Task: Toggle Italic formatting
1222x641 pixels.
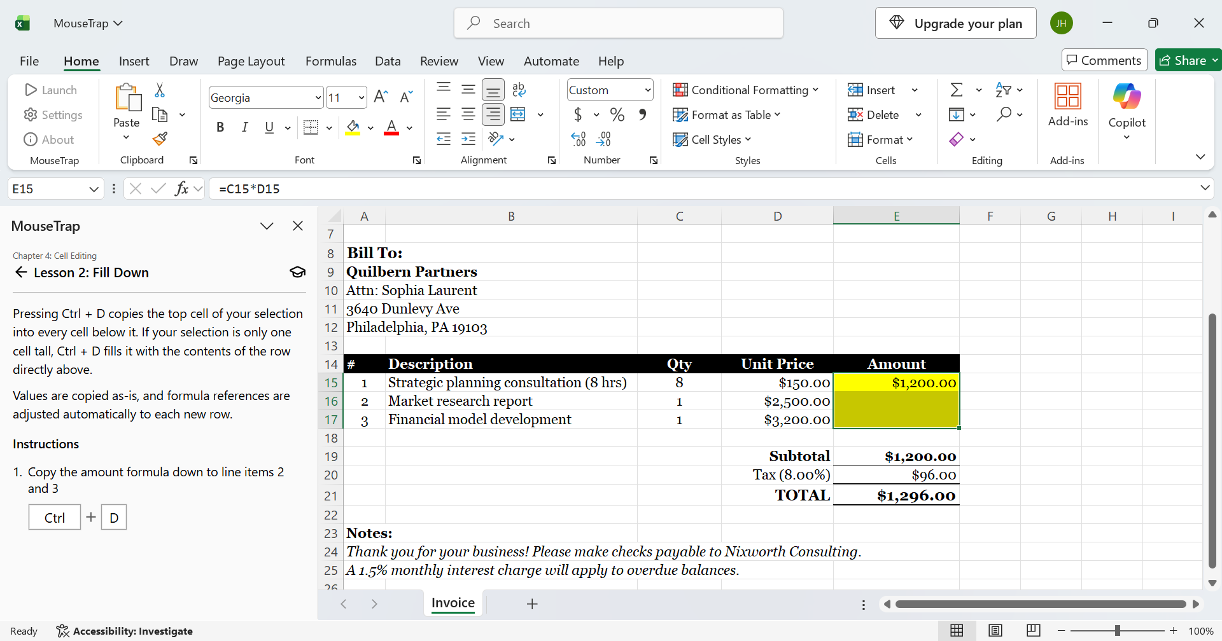Action: 244,127
